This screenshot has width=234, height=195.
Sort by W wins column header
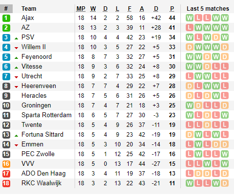[x=93, y=9]
